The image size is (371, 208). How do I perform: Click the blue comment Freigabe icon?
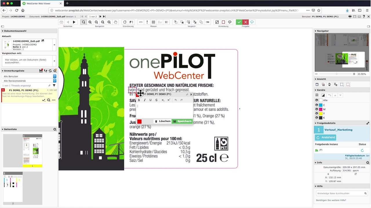[x=252, y=22]
